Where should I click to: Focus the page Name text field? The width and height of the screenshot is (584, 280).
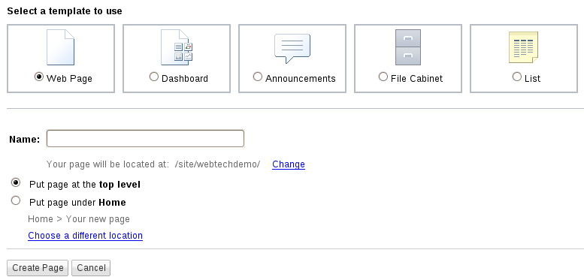[145, 139]
